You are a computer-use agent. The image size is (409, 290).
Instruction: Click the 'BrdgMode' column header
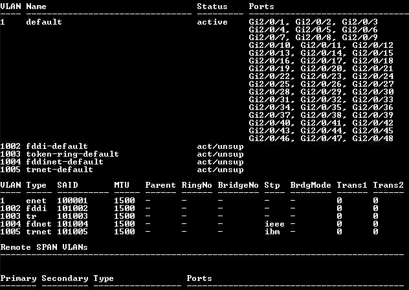coord(311,185)
